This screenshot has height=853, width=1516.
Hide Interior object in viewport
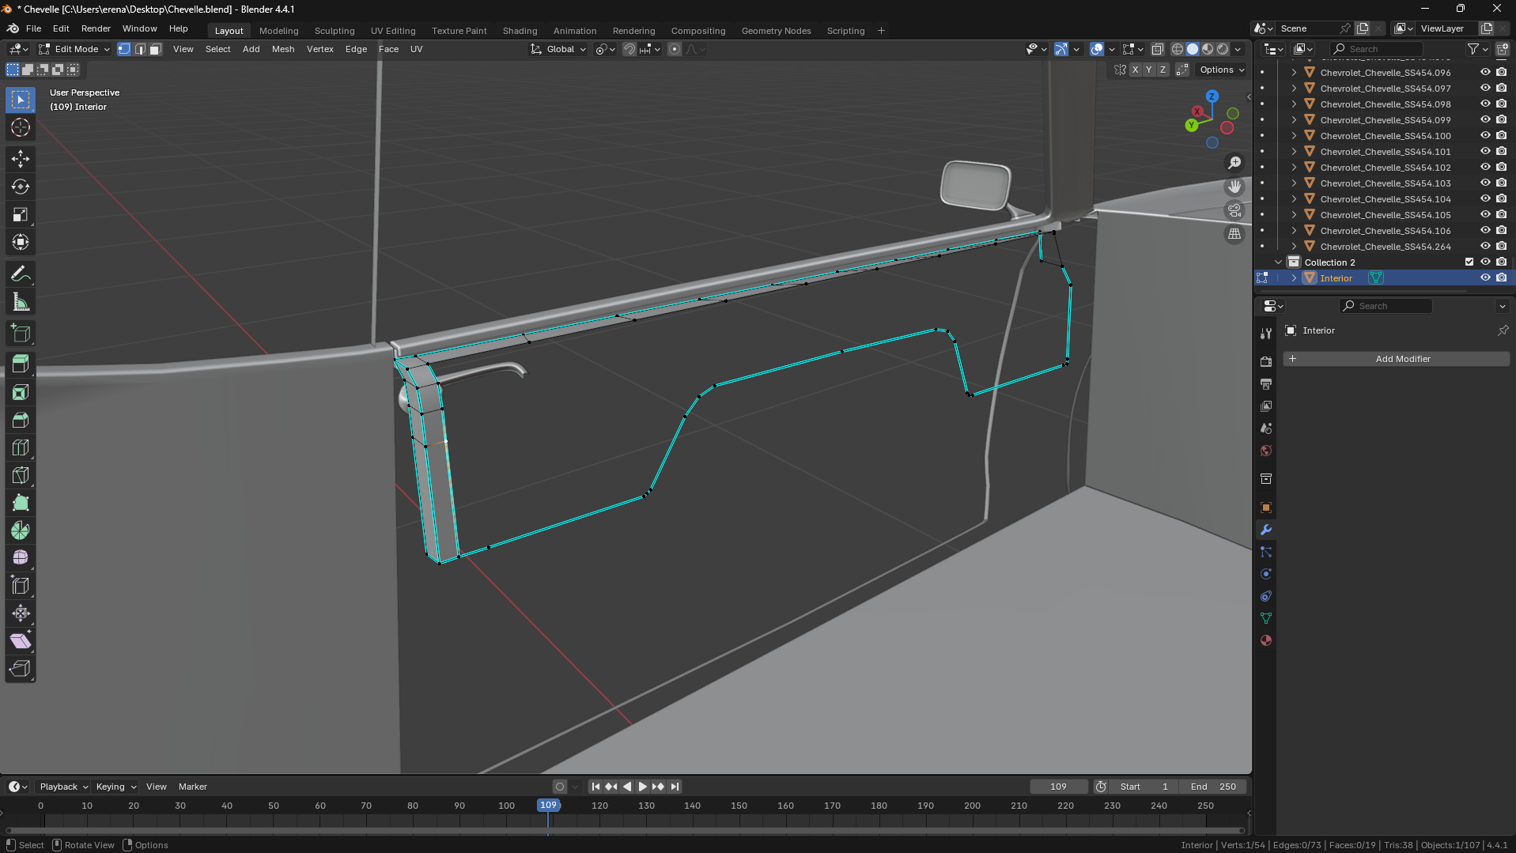click(x=1485, y=278)
